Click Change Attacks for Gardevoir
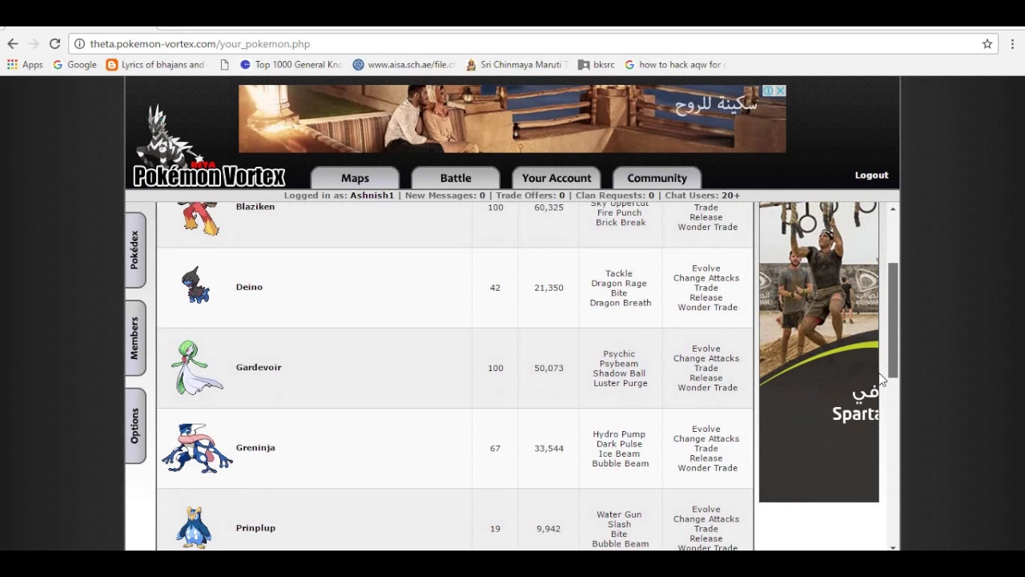Image resolution: width=1025 pixels, height=577 pixels. 706,358
